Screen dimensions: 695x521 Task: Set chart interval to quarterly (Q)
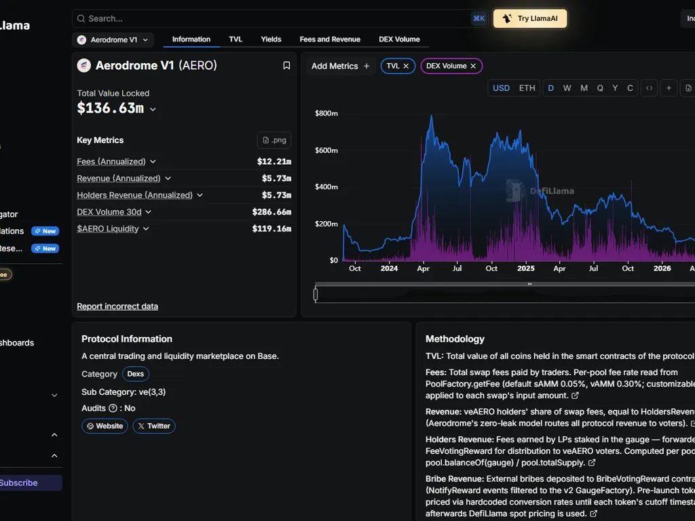click(600, 88)
